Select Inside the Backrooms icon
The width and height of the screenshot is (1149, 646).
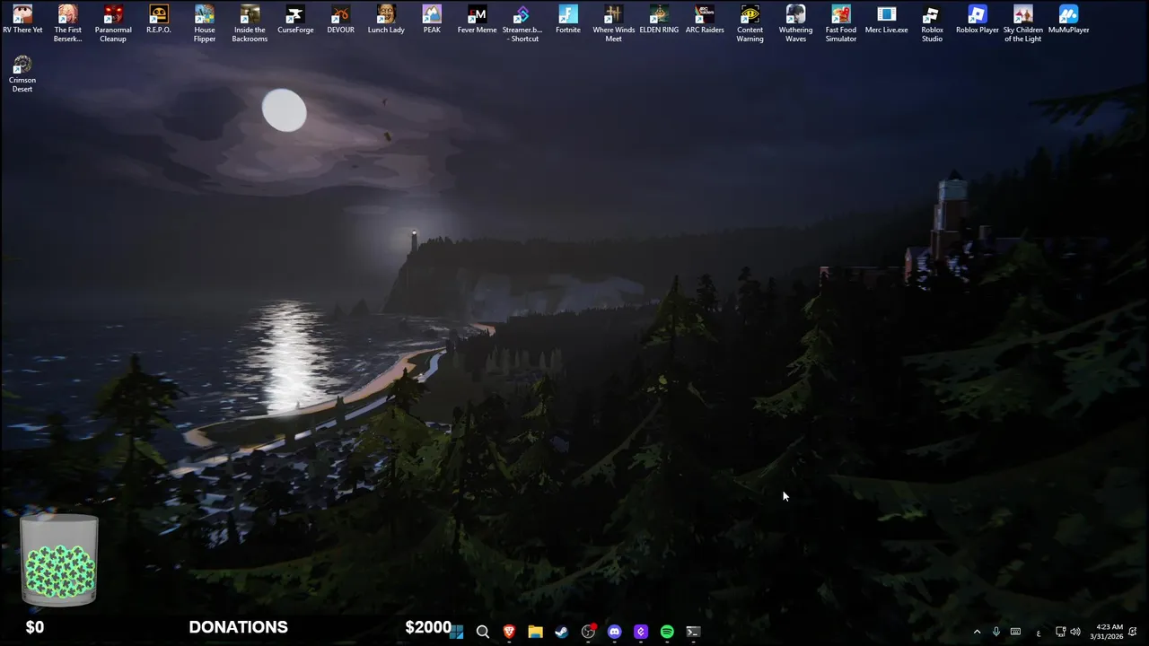pyautogui.click(x=250, y=24)
